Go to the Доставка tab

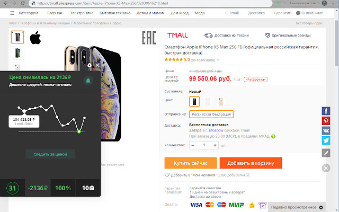256,13
